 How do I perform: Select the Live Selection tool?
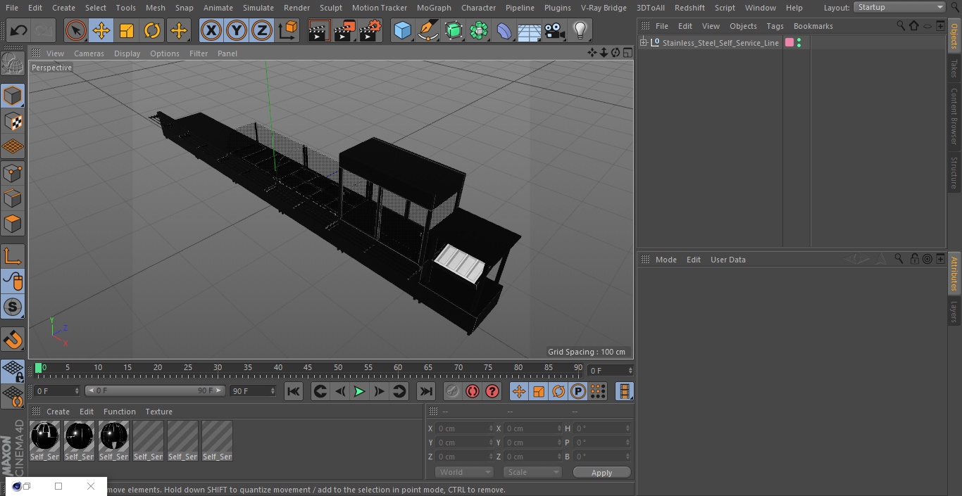point(76,30)
